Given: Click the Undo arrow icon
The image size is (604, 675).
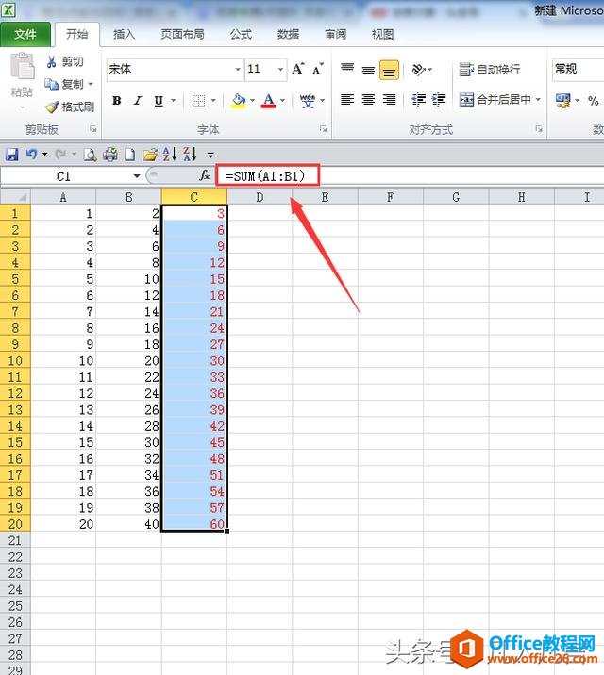Looking at the screenshot, I should (31, 154).
